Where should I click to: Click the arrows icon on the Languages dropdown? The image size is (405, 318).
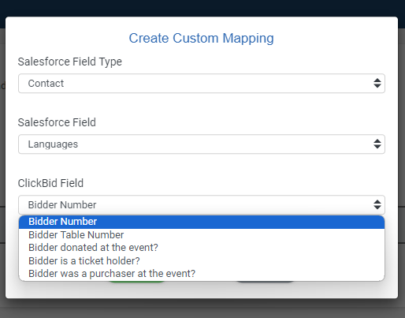[x=377, y=144]
